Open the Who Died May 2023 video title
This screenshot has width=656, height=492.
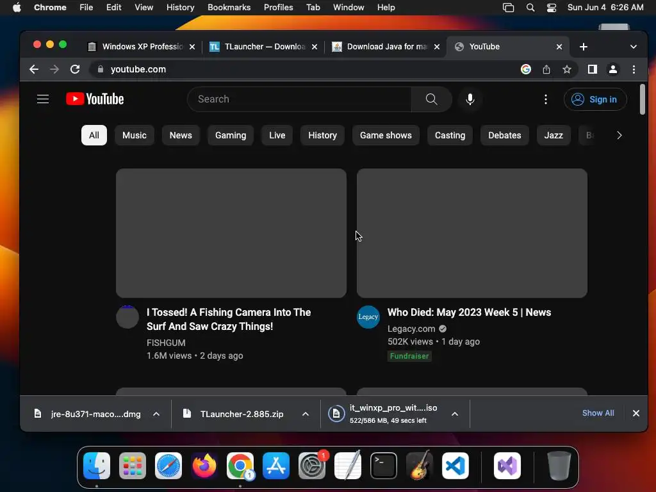(x=469, y=313)
